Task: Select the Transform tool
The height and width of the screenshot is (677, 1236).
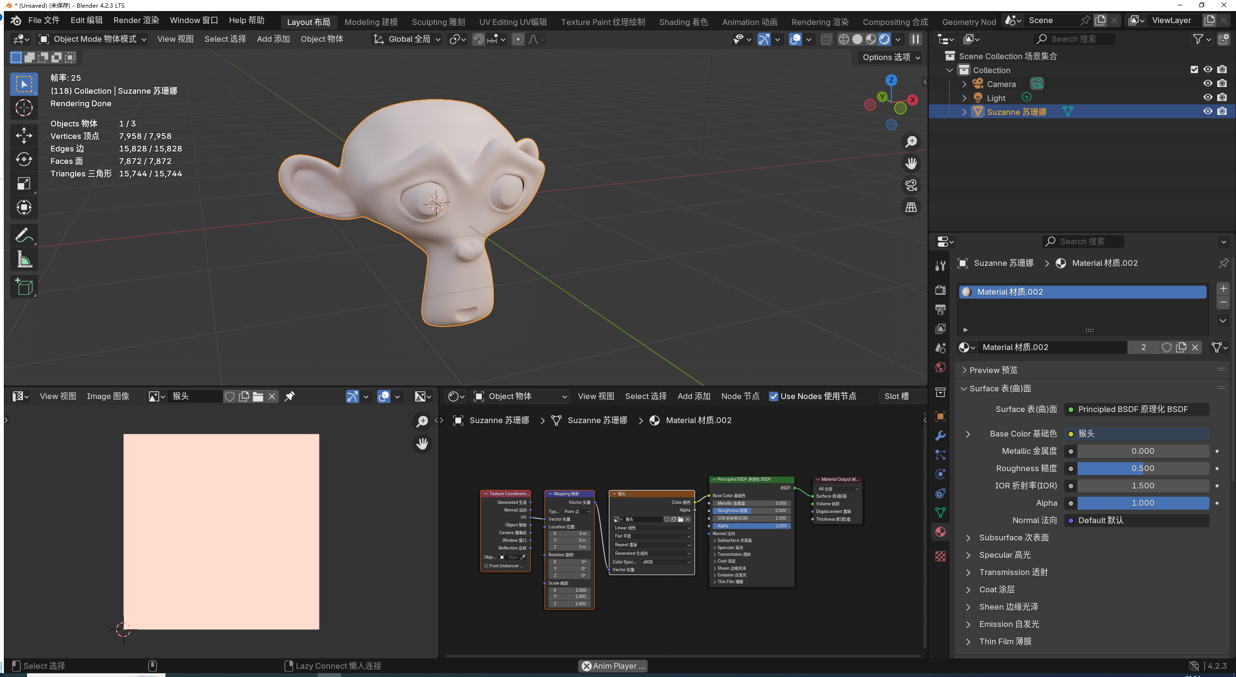Action: (x=24, y=208)
